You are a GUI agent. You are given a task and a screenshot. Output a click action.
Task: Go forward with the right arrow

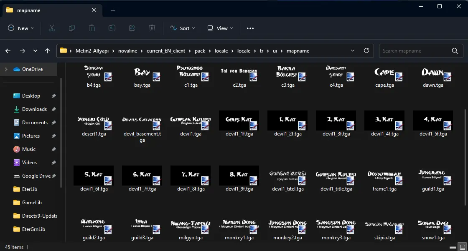pyautogui.click(x=23, y=51)
